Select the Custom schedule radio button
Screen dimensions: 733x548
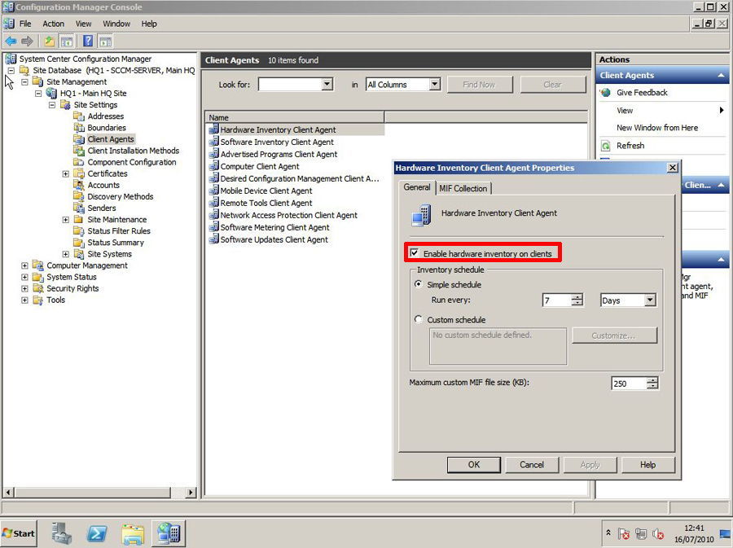coord(419,319)
